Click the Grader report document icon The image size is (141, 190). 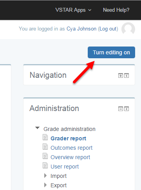45,137
